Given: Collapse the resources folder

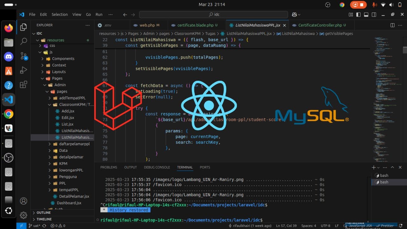Looking at the screenshot, I should [56, 40].
